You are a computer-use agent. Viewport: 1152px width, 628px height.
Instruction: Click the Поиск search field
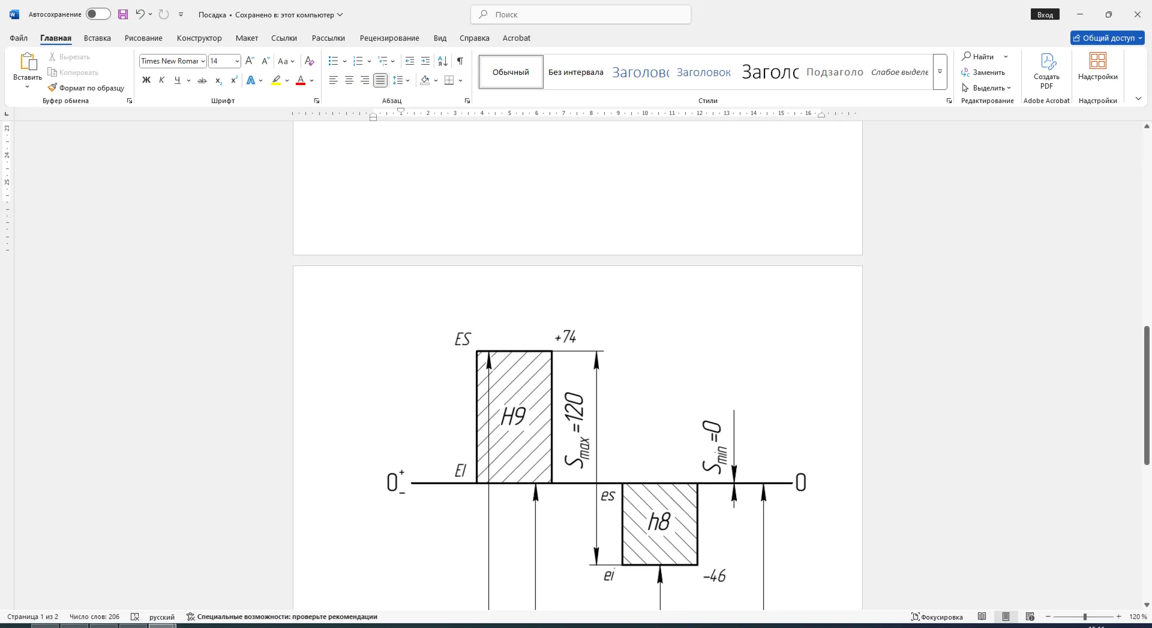click(581, 14)
